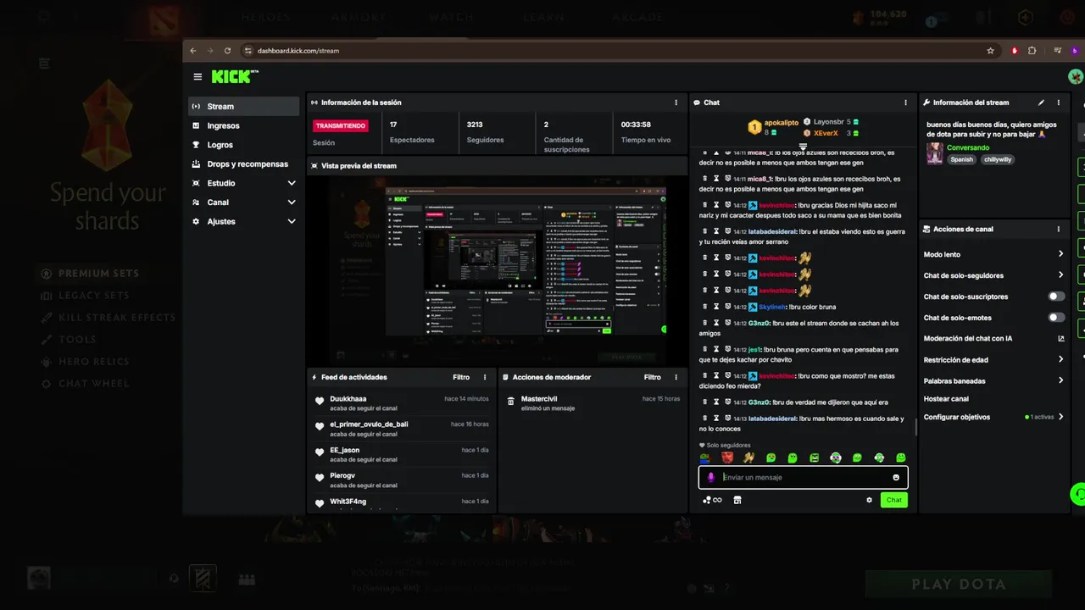Screen dimensions: 1085x610
Task: Open Feed de actividades three-dot menu
Action: click(485, 377)
